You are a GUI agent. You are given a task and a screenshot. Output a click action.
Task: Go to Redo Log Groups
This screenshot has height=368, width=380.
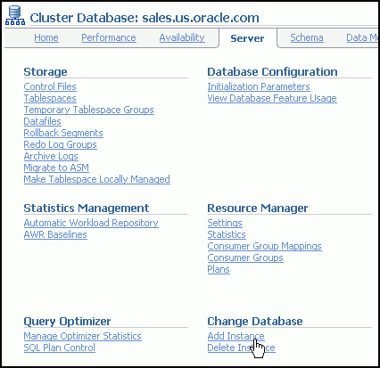click(60, 144)
